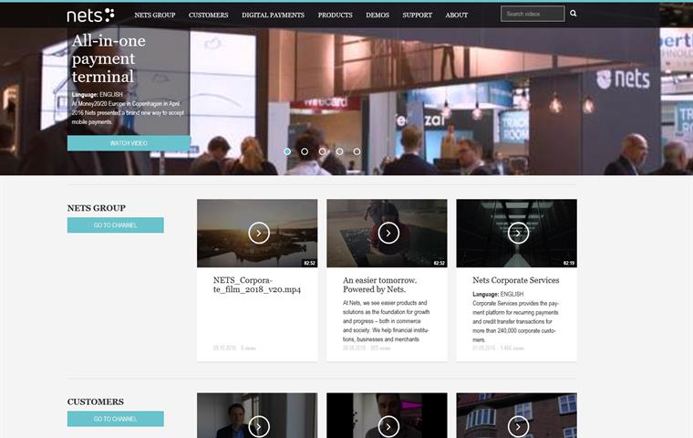Play third Customers video with brick building
Image resolution: width=693 pixels, height=438 pixels.
click(518, 426)
